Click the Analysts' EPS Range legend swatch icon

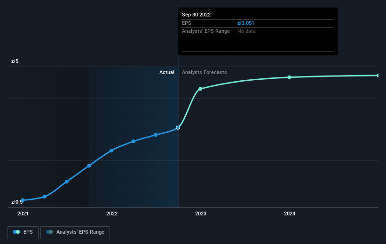coord(49,232)
